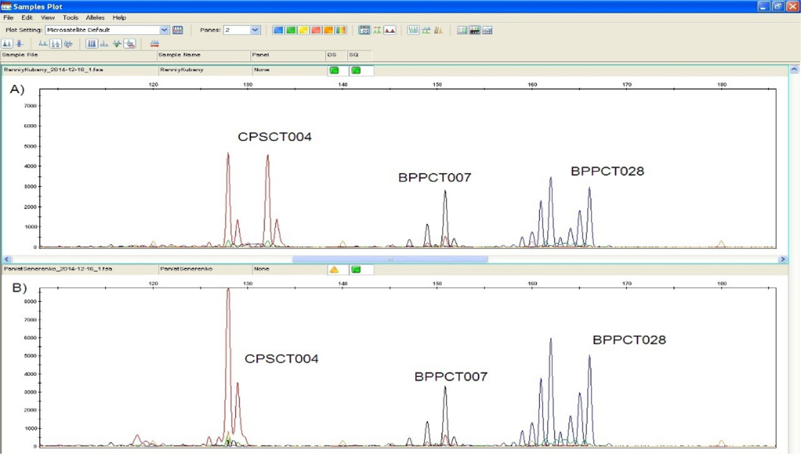Click the last table icon in the top toolbar
Viewport: 801px width, 454px height.
click(x=487, y=30)
